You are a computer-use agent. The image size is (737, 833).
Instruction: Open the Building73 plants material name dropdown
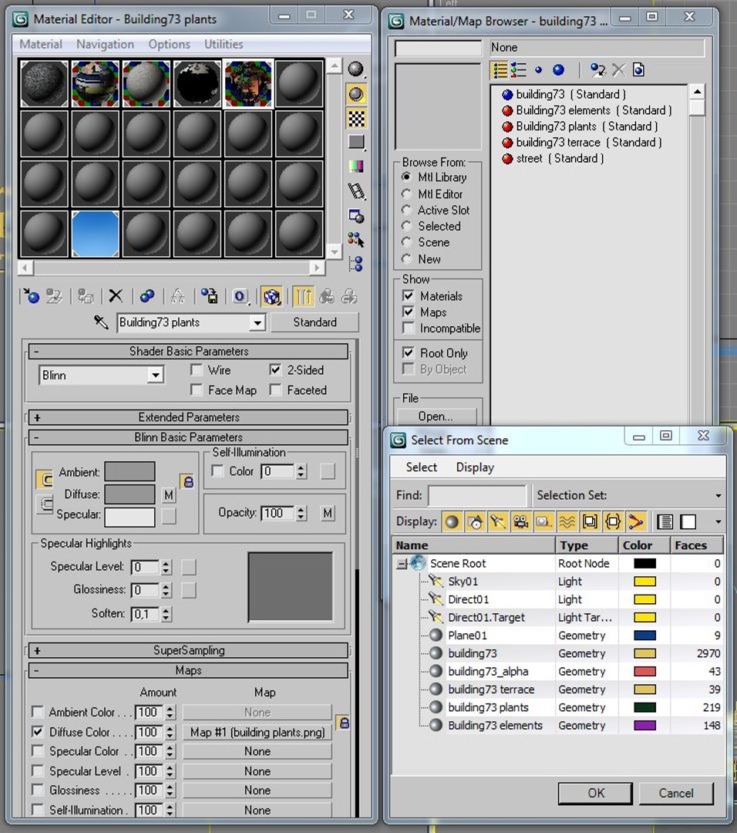(257, 322)
